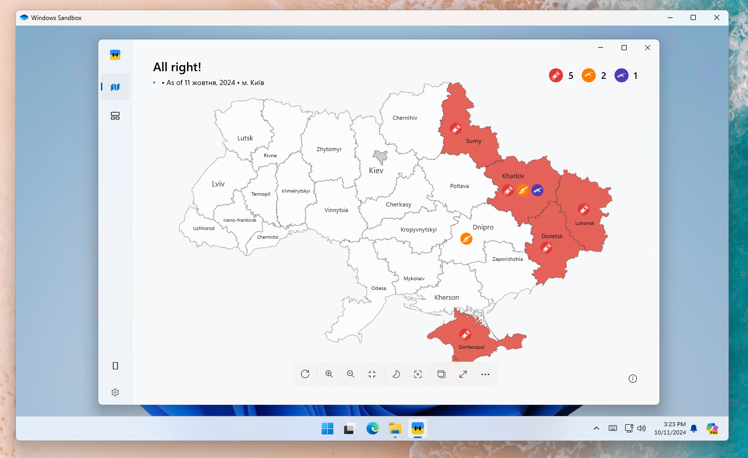Click the orange artillery icon in Dnipro region
Screen dimensions: 748x458
466,239
